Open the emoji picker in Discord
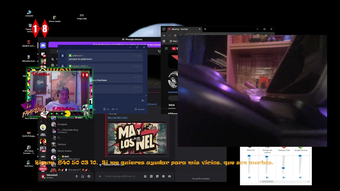The height and width of the screenshot is (191, 340). [x=163, y=176]
